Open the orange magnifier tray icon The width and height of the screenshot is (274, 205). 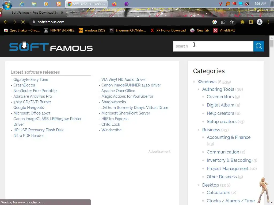[x=227, y=4]
